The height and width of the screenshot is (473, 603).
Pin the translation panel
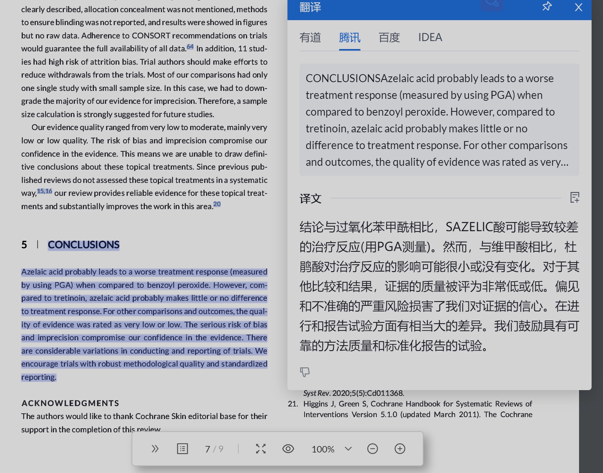coord(547,6)
